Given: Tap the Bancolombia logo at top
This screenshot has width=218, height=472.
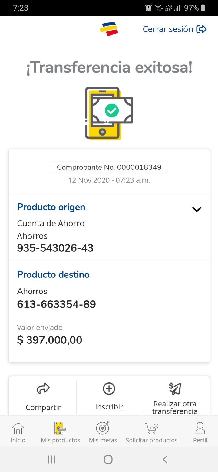Looking at the screenshot, I should [109, 29].
